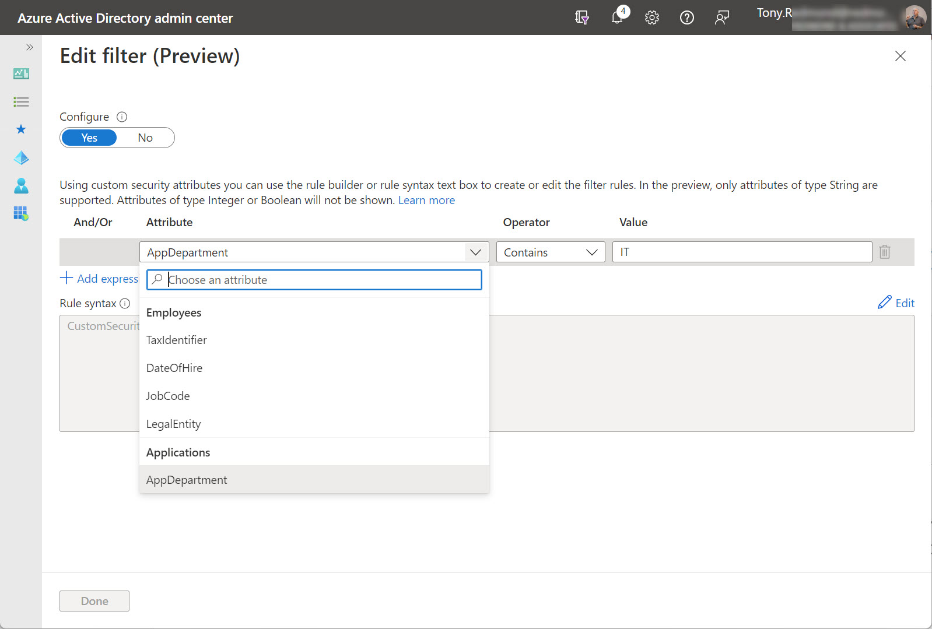Screen dimensions: 932x629
Task: Collapse the AppDepartment attribute dropdown
Action: pos(475,252)
